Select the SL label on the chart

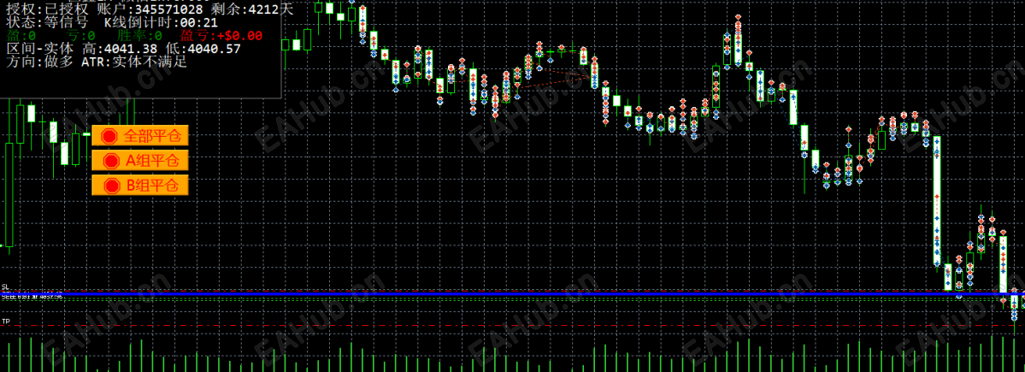[x=5, y=287]
